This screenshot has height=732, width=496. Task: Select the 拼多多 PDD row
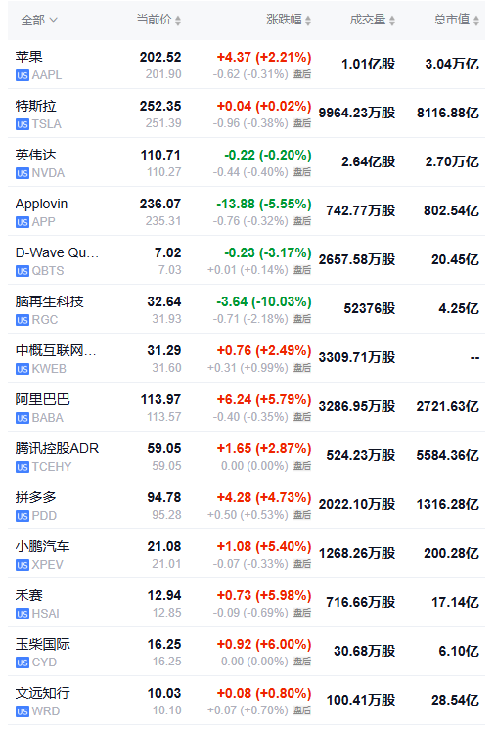click(247, 505)
